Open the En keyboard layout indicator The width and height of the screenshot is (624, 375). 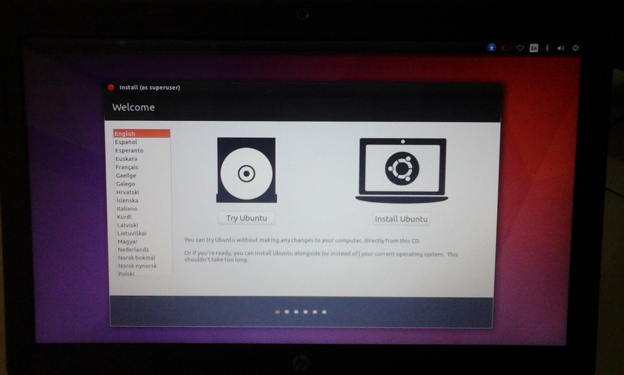(534, 48)
